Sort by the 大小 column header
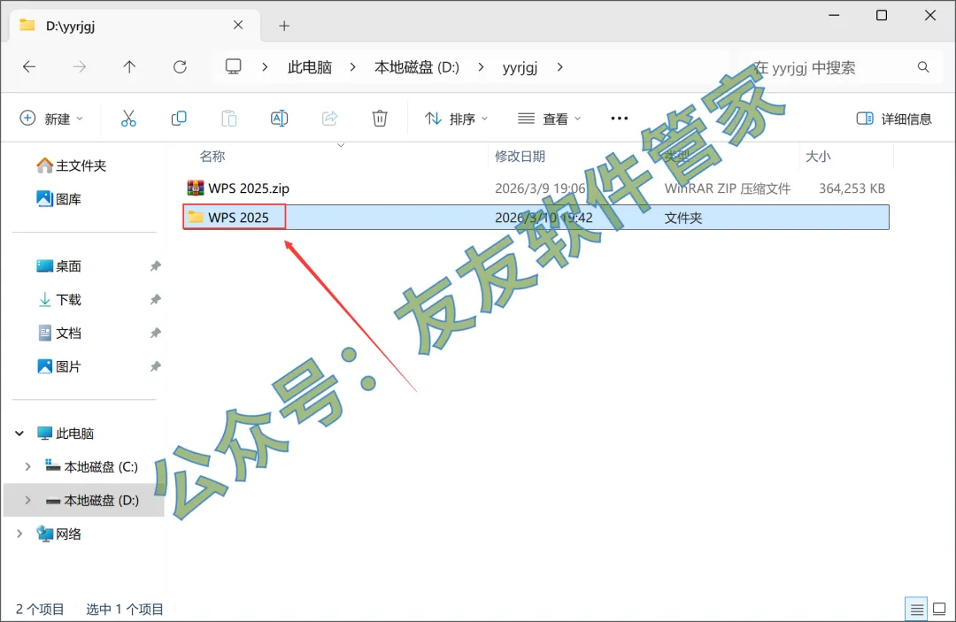 [818, 156]
